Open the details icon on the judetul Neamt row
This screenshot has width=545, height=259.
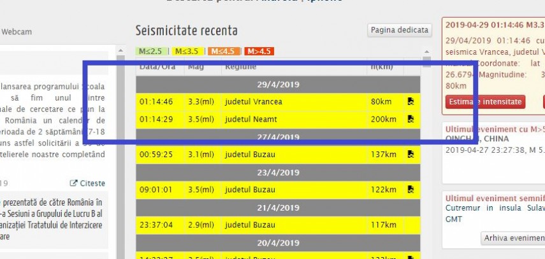(x=411, y=119)
